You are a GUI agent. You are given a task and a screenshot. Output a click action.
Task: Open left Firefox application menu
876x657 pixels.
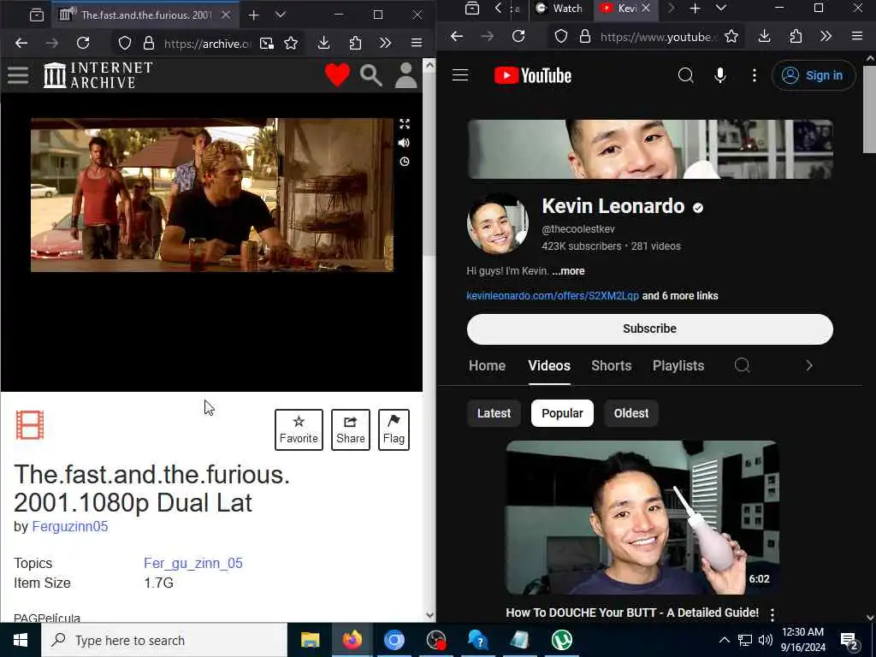click(417, 43)
